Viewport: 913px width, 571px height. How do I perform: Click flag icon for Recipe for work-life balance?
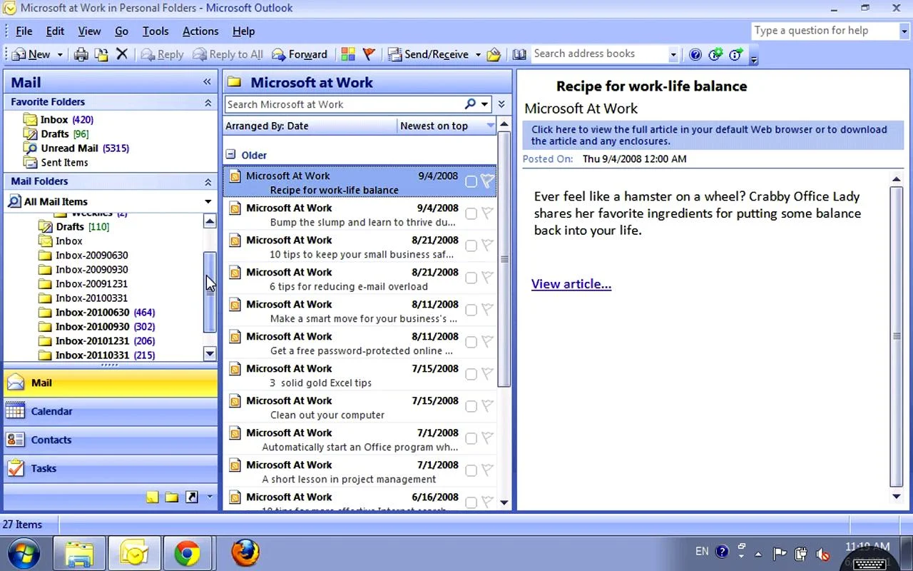click(487, 181)
